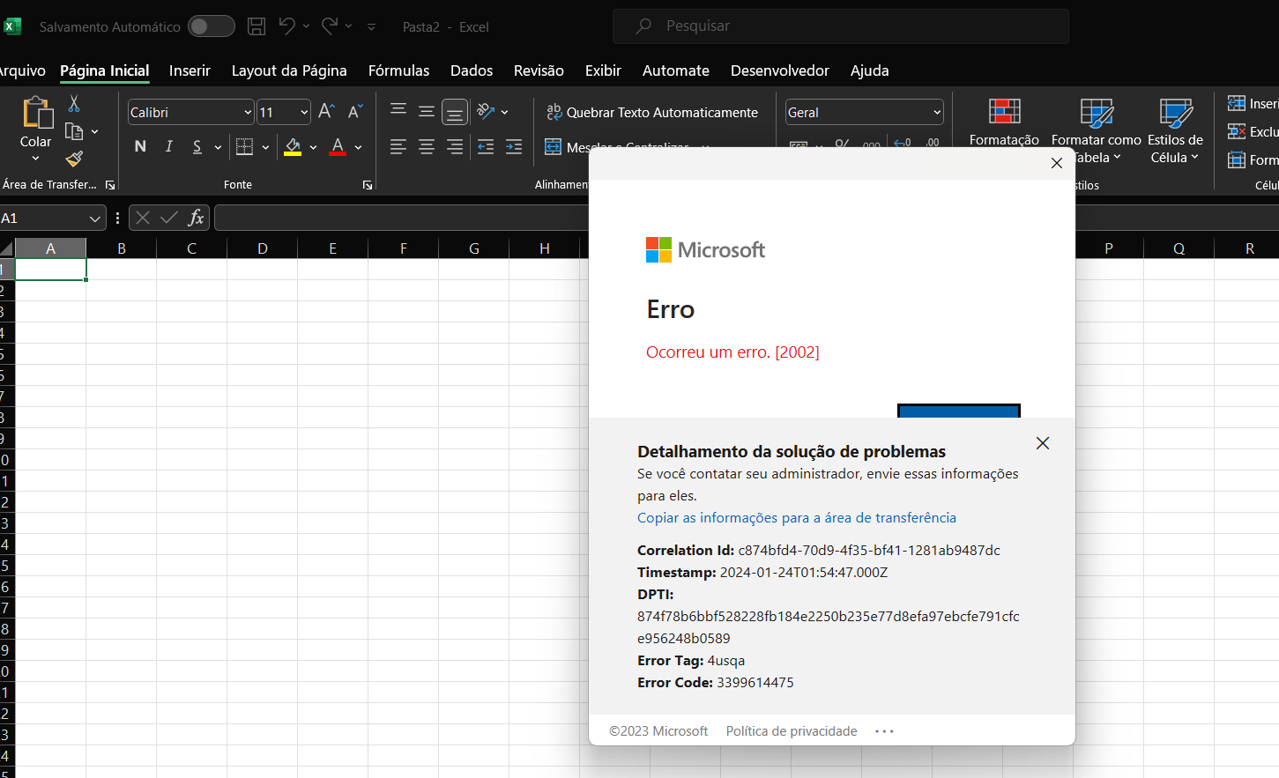The image size is (1279, 778).
Task: Expand the Colar paste options arrow
Action: click(35, 159)
